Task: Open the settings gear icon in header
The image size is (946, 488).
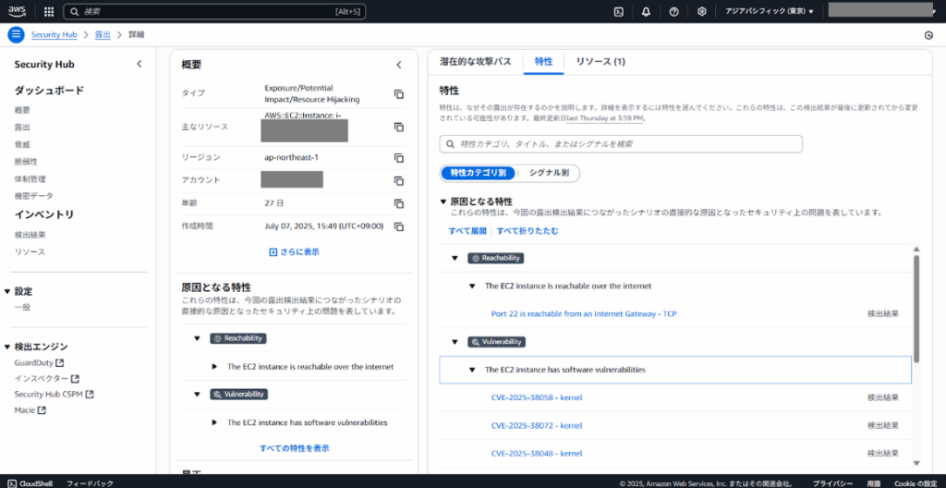Action: pyautogui.click(x=702, y=11)
